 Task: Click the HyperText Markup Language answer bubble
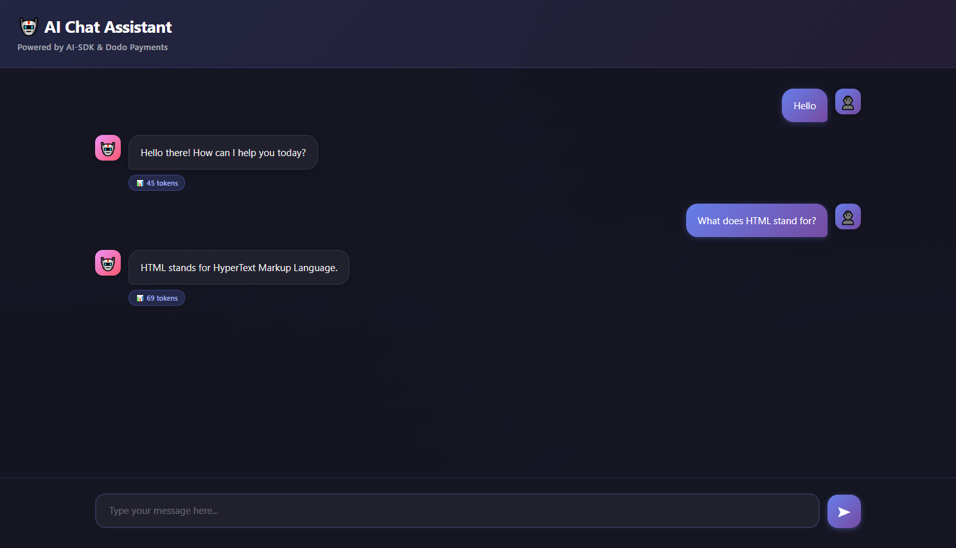click(x=238, y=267)
